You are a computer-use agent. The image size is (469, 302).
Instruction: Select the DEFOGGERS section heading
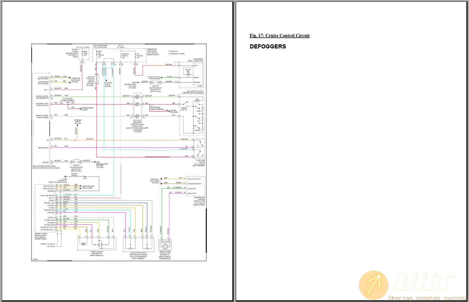point(268,47)
